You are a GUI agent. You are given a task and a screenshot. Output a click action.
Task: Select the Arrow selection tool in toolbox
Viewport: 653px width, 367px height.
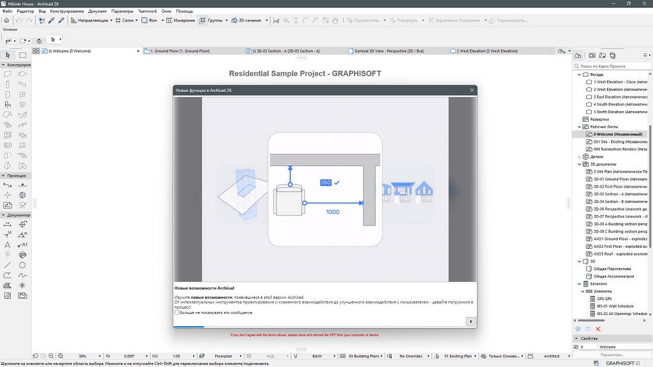pyautogui.click(x=8, y=55)
